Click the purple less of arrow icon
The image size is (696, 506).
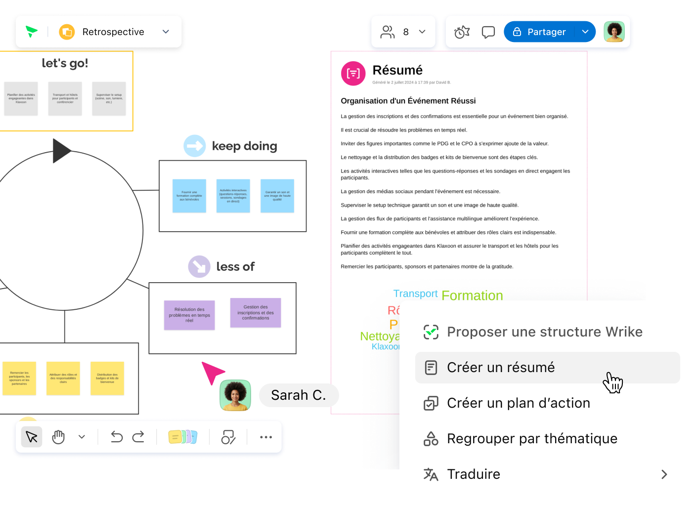tap(199, 267)
